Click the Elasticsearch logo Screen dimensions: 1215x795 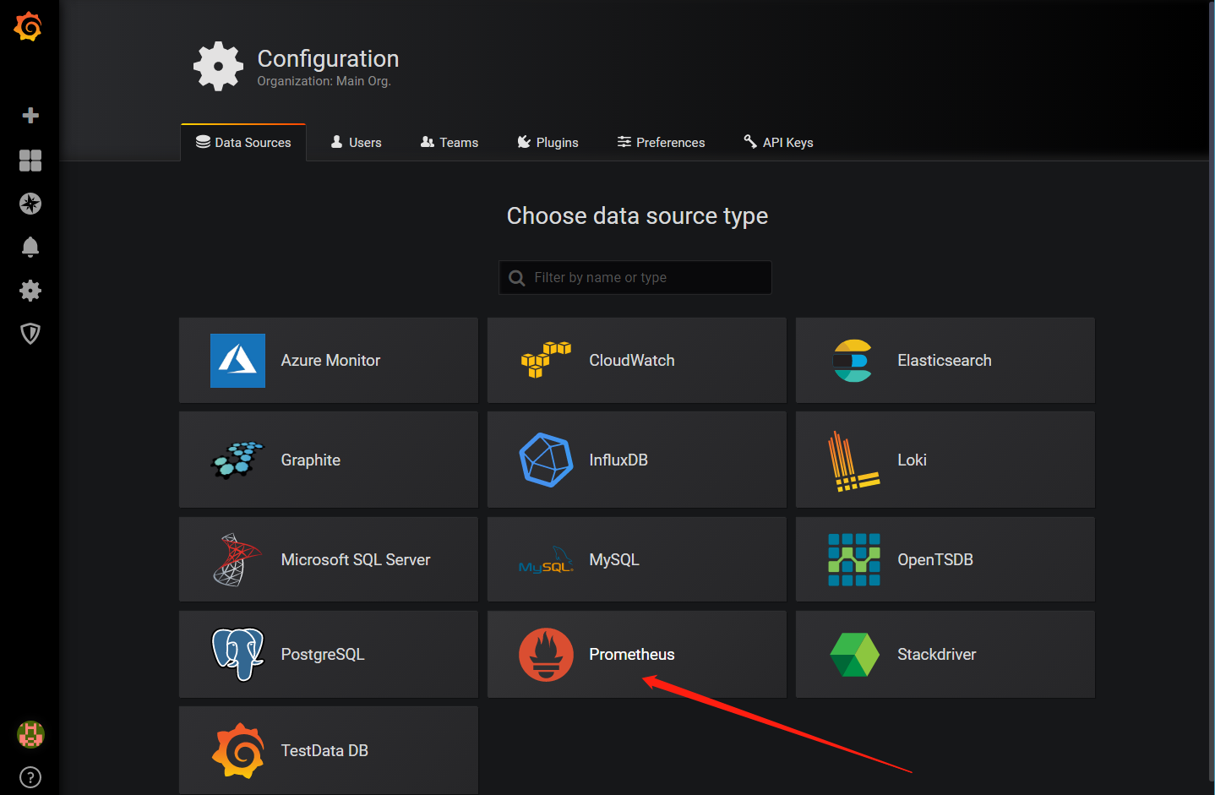click(853, 361)
